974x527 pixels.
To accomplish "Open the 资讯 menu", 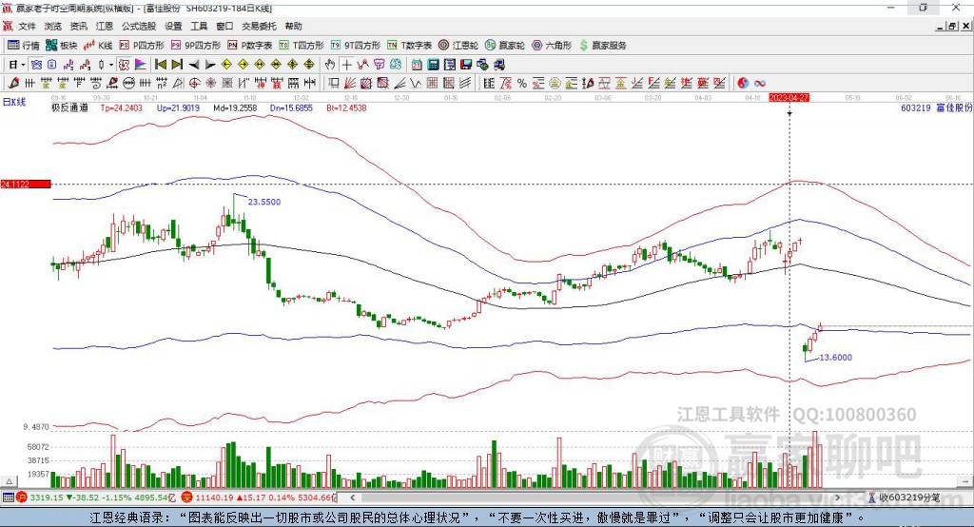I will coord(78,26).
